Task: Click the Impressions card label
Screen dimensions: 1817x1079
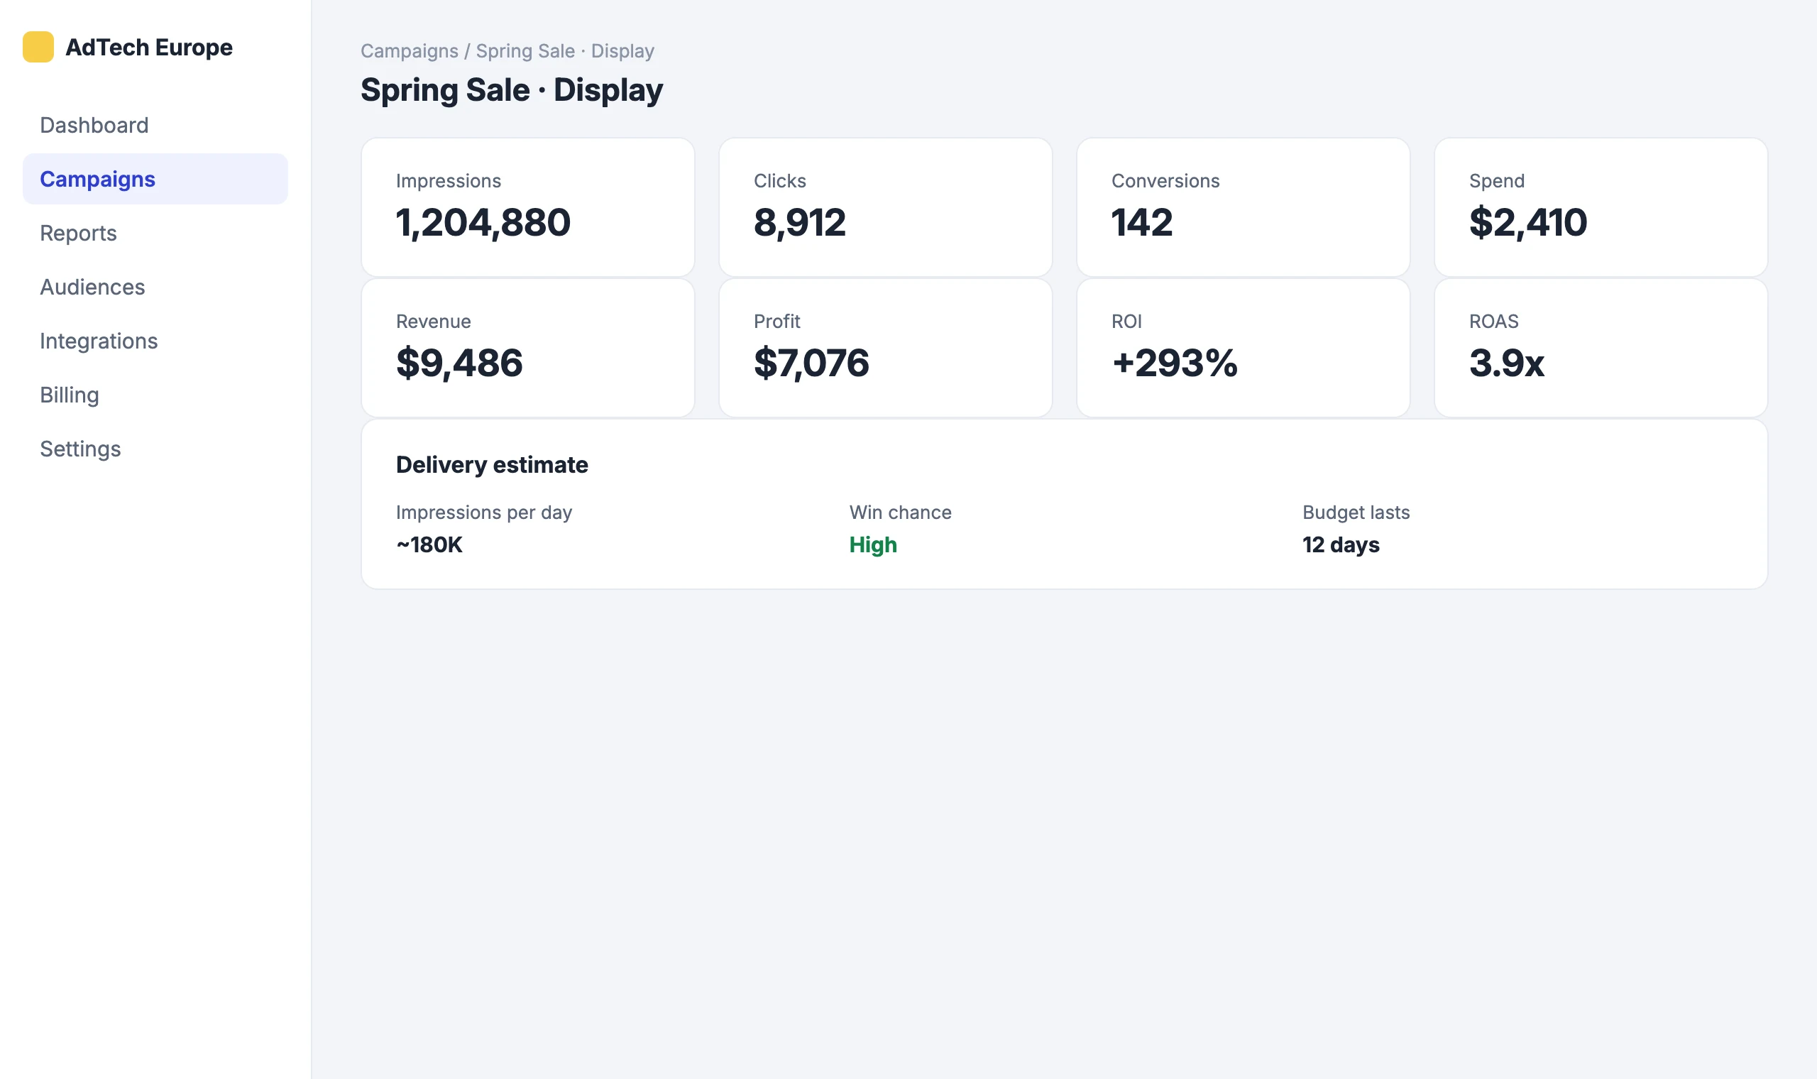Action: coord(449,180)
